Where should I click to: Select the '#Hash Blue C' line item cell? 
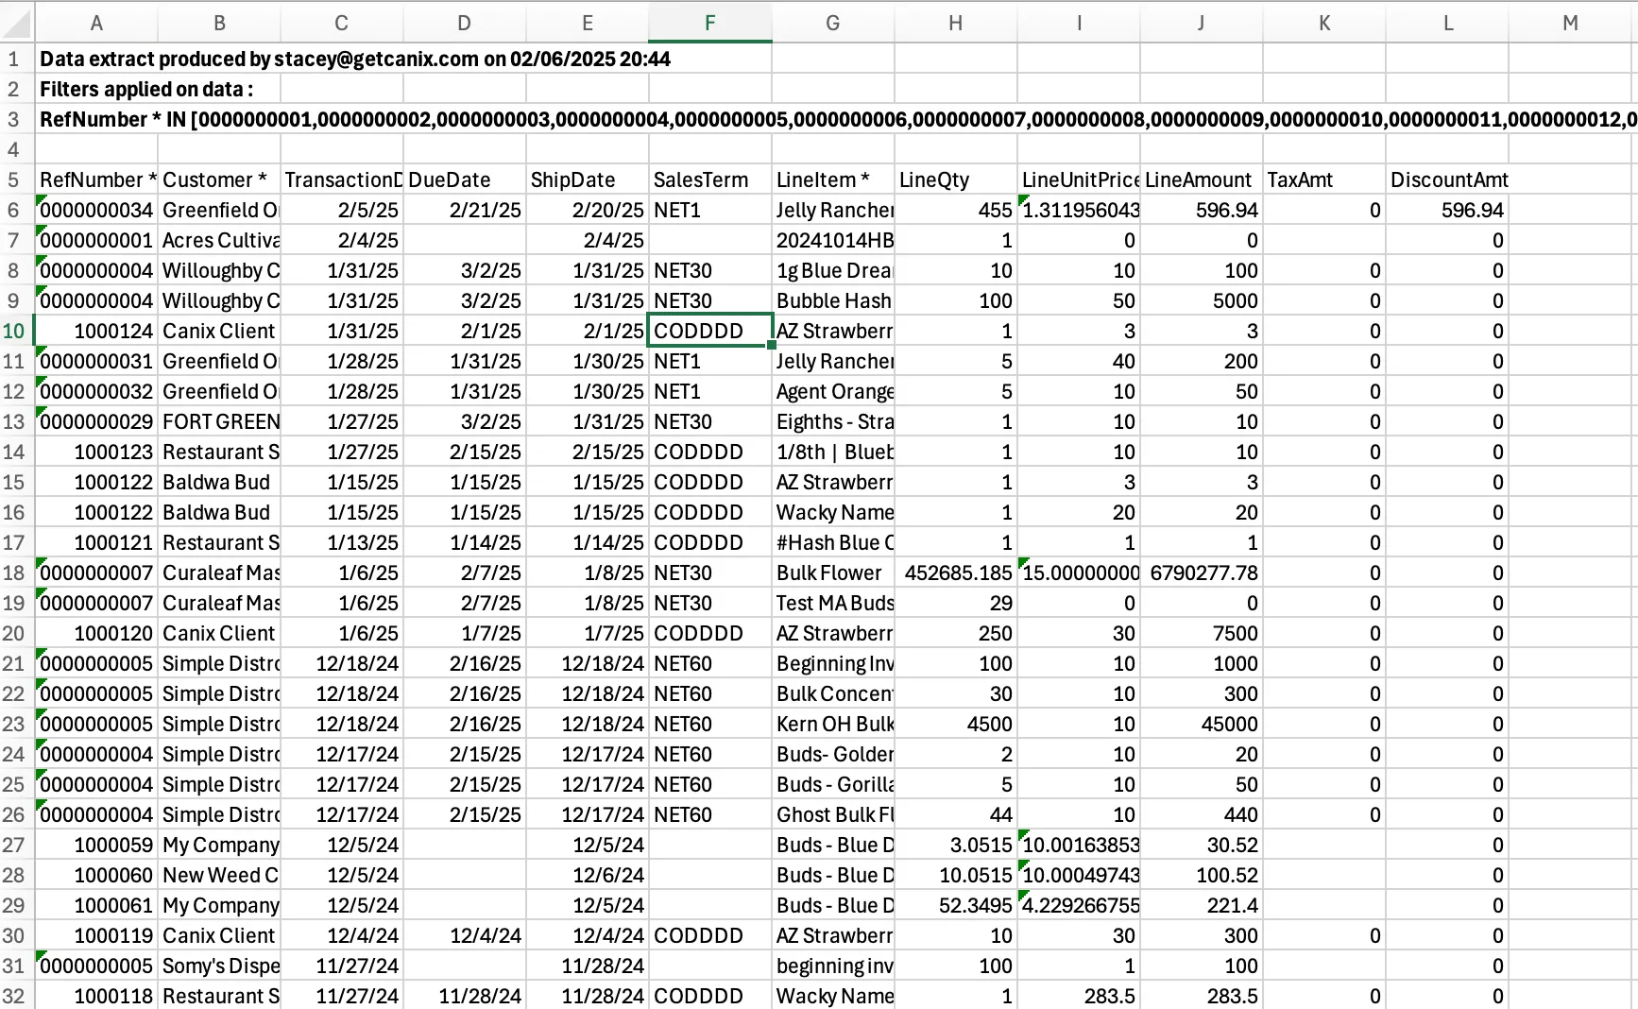tap(833, 543)
